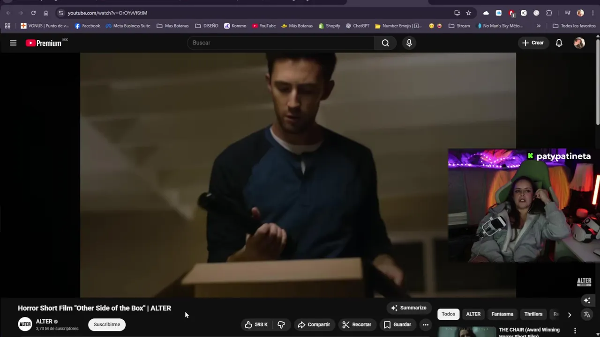Open the emoji faces bookmark
600x337 pixels.
click(435, 26)
